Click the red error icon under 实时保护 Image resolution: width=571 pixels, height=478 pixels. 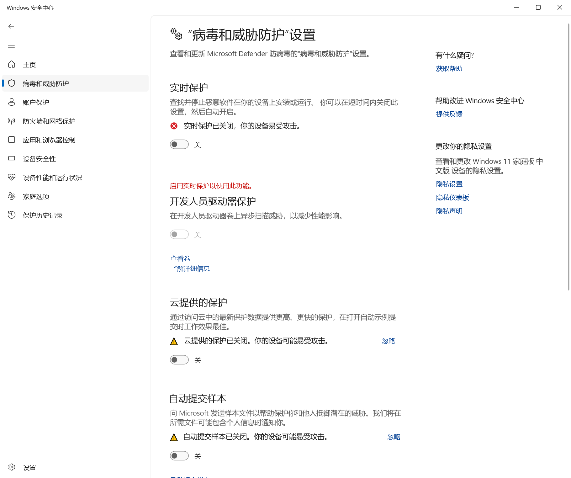tap(174, 126)
